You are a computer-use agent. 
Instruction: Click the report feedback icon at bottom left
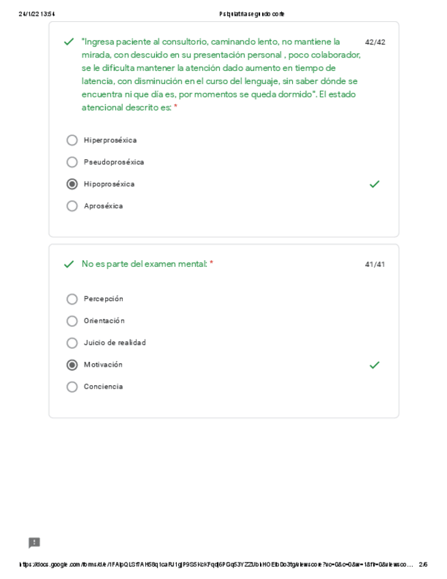34,543
